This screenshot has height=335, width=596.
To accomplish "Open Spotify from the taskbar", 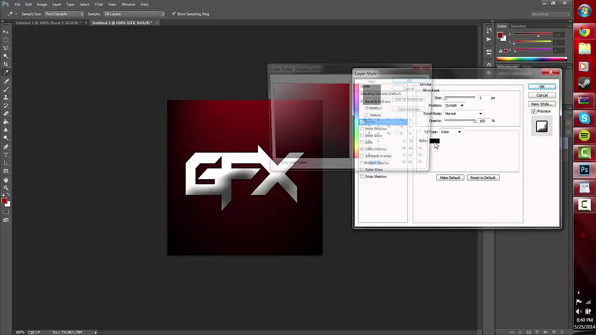I will coord(584,136).
